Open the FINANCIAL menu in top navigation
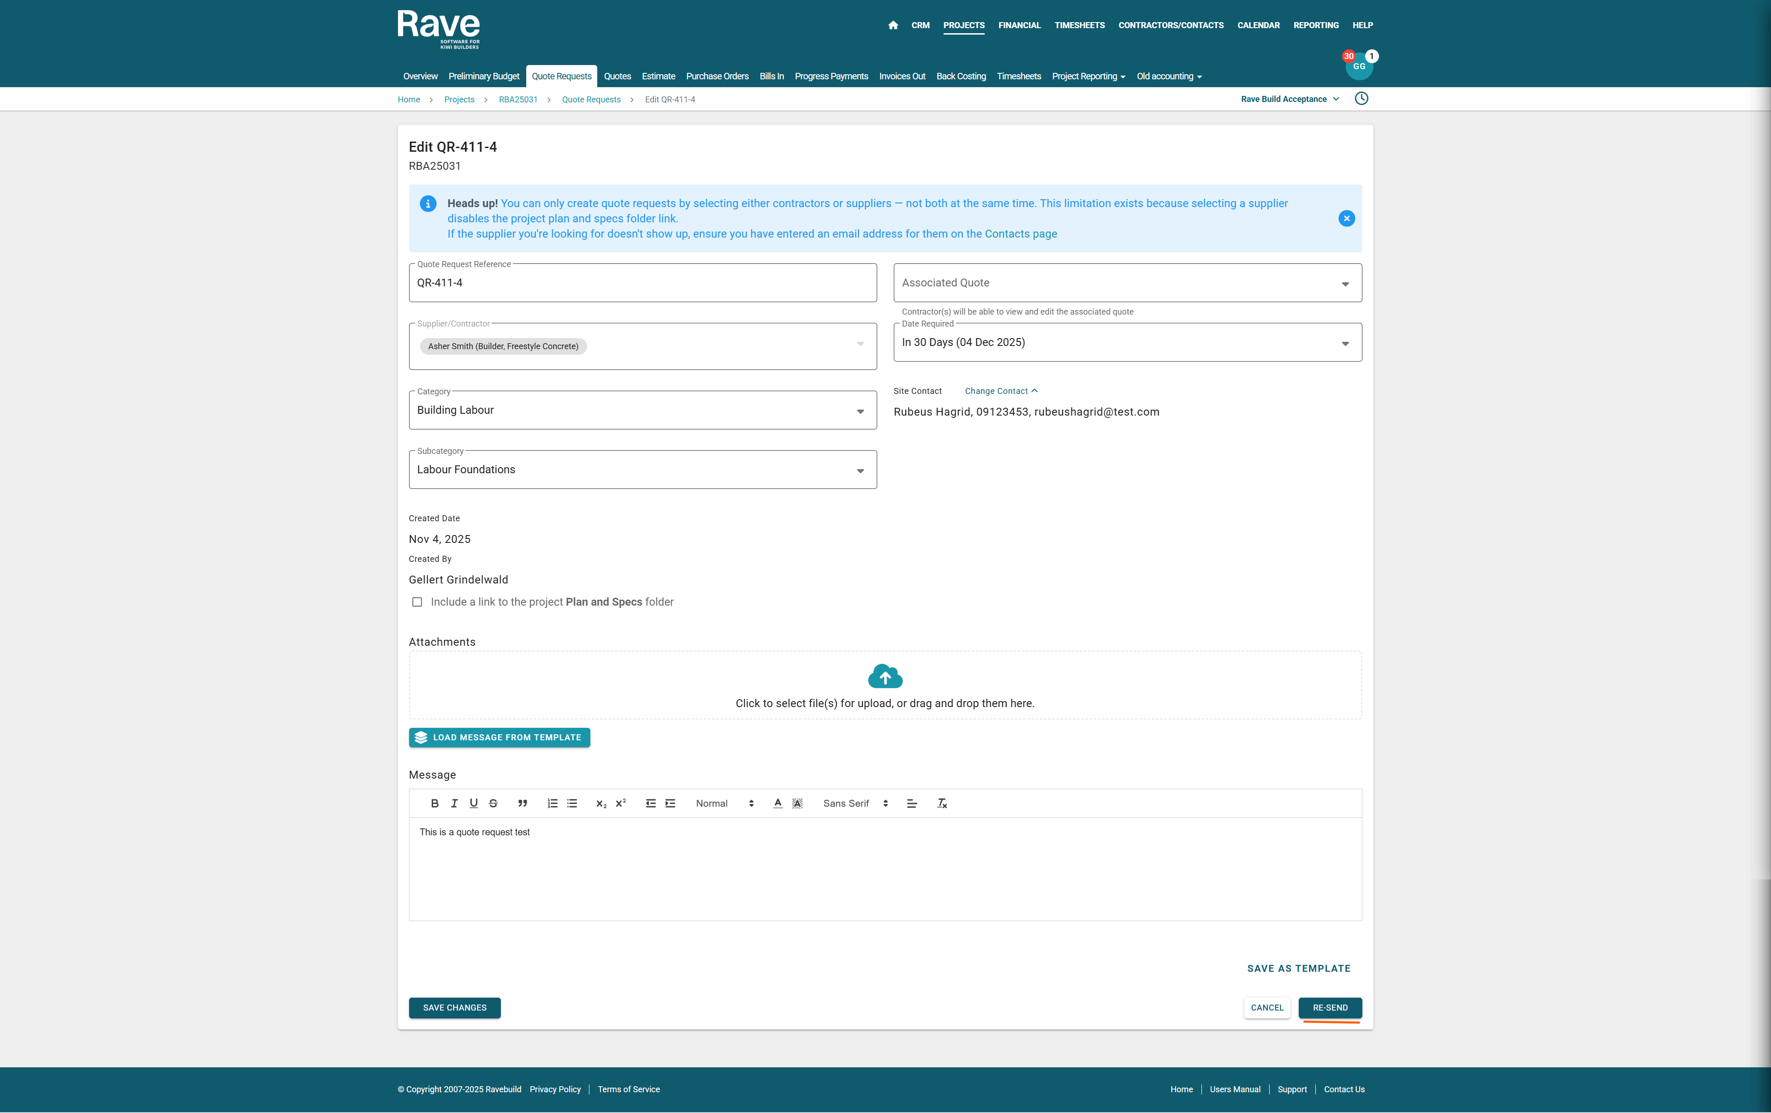Viewport: 1771px width, 1113px height. [x=1019, y=25]
